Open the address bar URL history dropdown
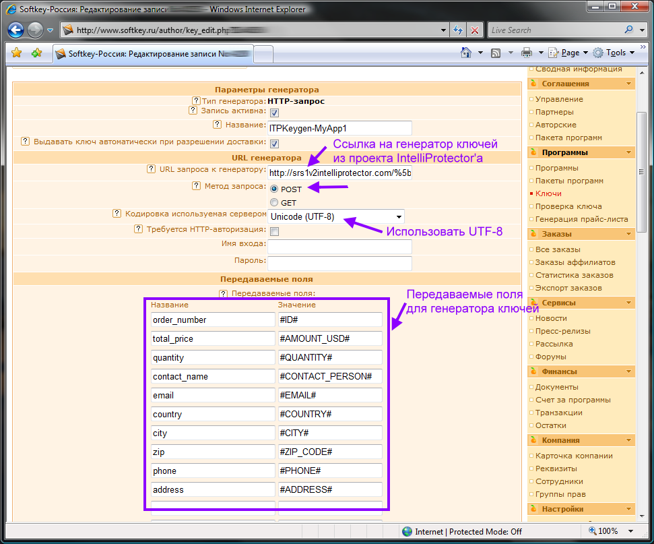Viewport: 654px width, 544px height. point(443,30)
